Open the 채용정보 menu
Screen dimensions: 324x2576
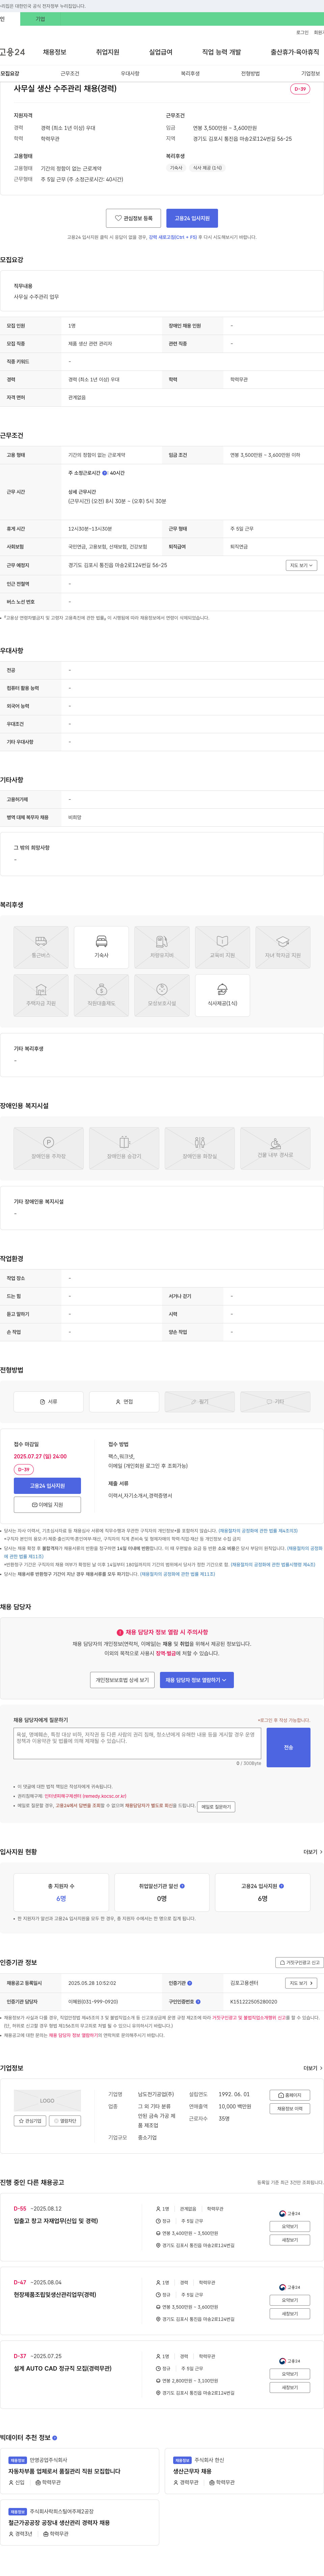point(54,52)
